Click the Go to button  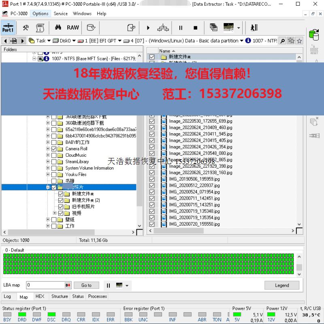[x=86, y=285]
